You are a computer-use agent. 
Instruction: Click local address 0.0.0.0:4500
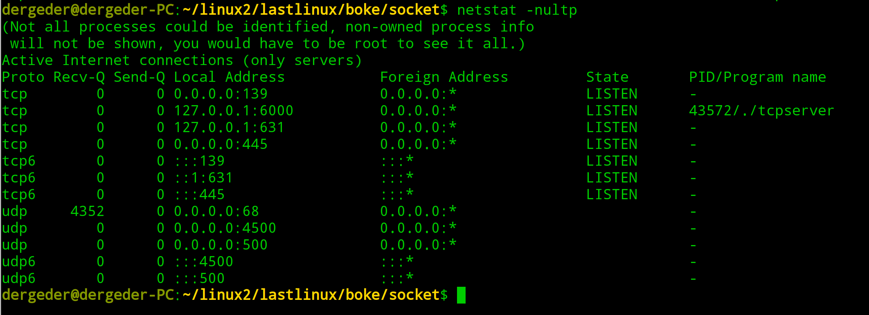225,228
